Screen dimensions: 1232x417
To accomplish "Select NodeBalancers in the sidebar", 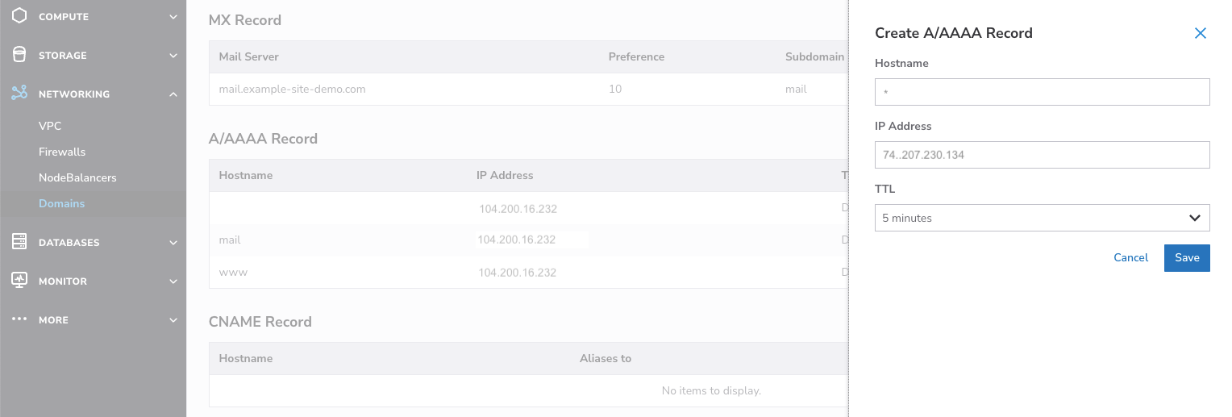I will [77, 177].
